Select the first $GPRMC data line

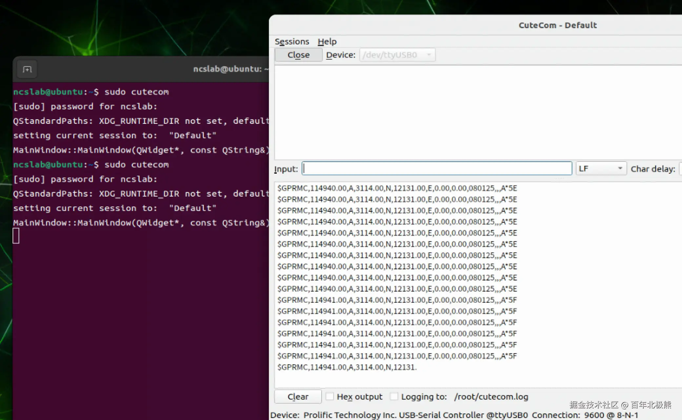(397, 188)
